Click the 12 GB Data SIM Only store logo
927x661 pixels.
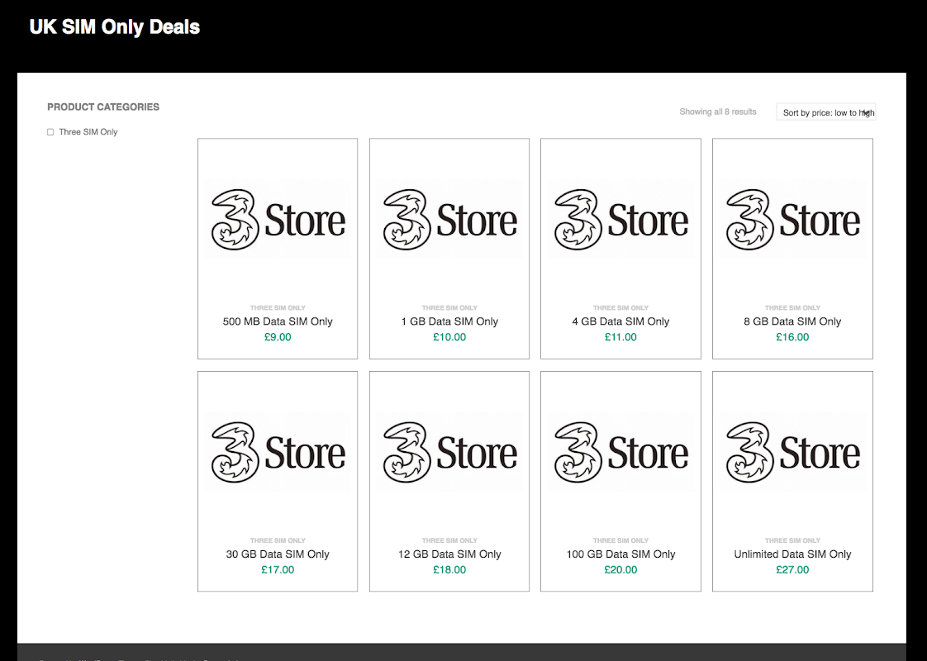449,452
